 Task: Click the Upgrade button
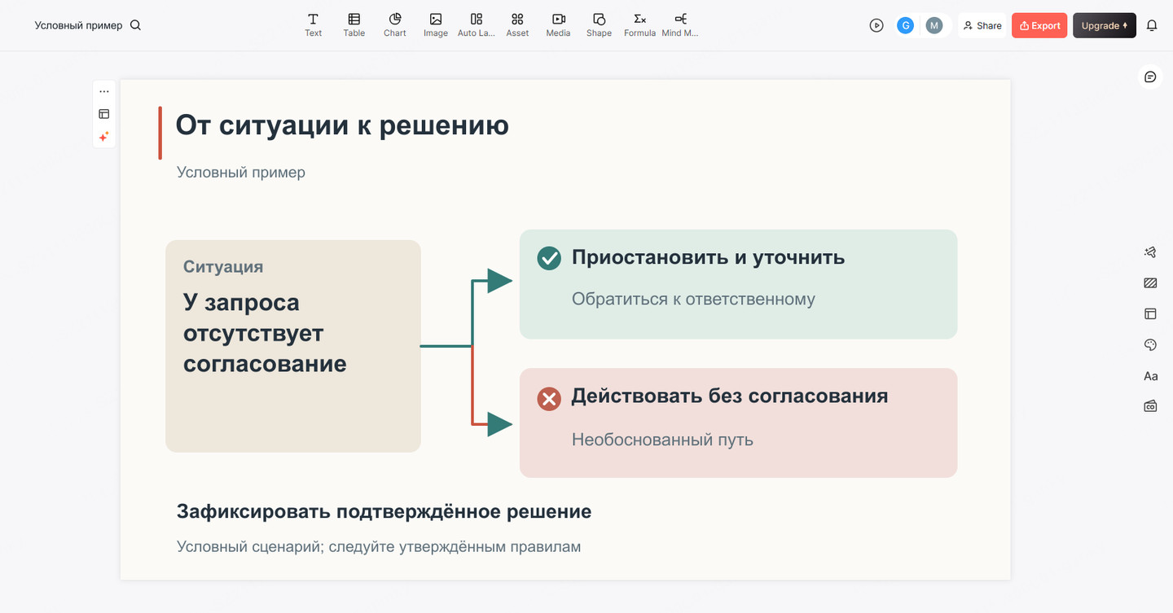coord(1105,25)
